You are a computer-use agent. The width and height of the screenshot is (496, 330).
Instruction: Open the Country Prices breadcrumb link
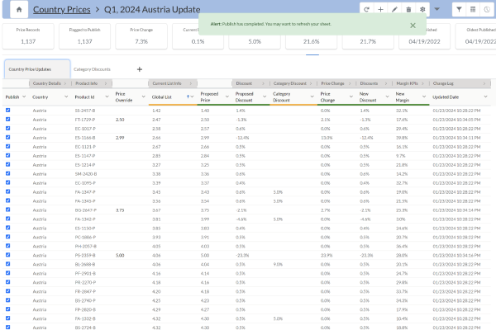(x=62, y=9)
